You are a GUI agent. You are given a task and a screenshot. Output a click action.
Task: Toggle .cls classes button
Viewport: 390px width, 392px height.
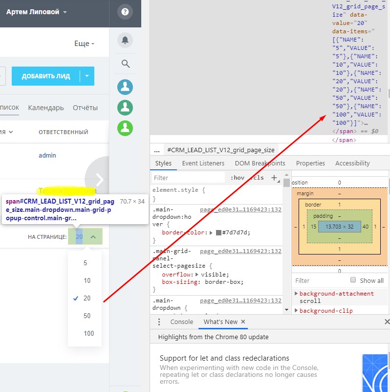(x=257, y=178)
